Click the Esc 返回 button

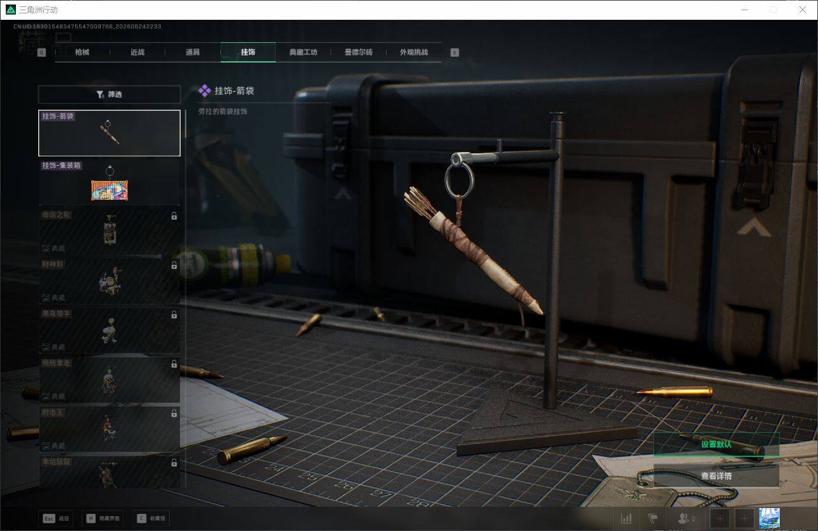[56, 519]
